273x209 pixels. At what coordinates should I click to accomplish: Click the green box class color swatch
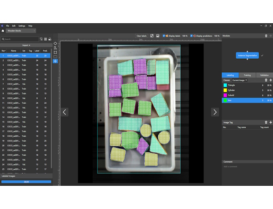225,100
